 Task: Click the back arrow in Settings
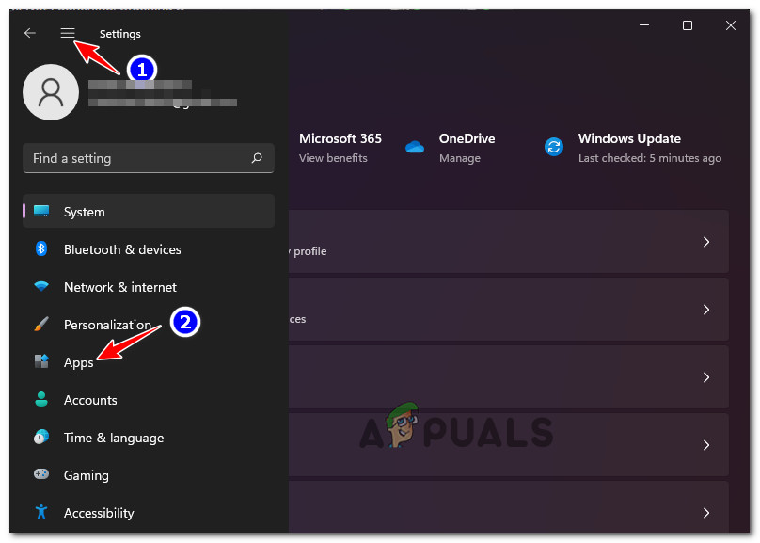(x=30, y=33)
